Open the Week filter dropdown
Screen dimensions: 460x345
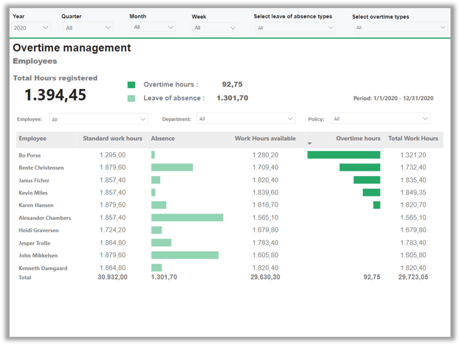click(x=215, y=28)
